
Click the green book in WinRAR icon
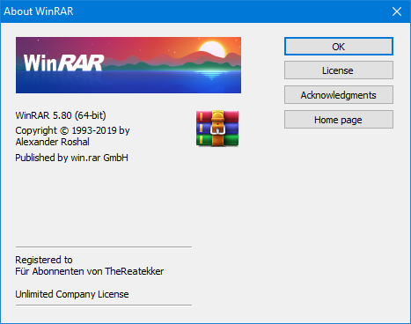[217, 140]
